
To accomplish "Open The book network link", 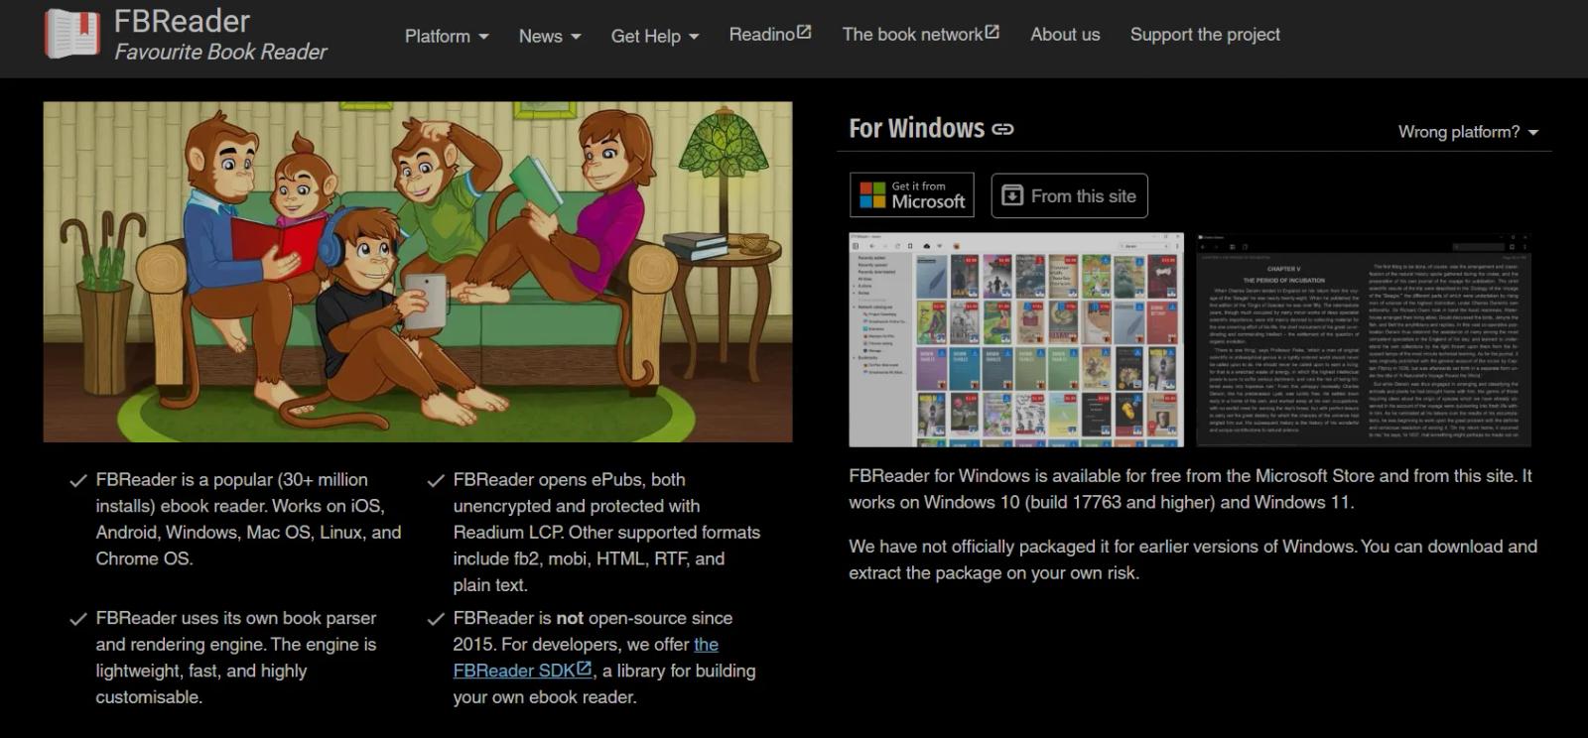I will tap(921, 34).
